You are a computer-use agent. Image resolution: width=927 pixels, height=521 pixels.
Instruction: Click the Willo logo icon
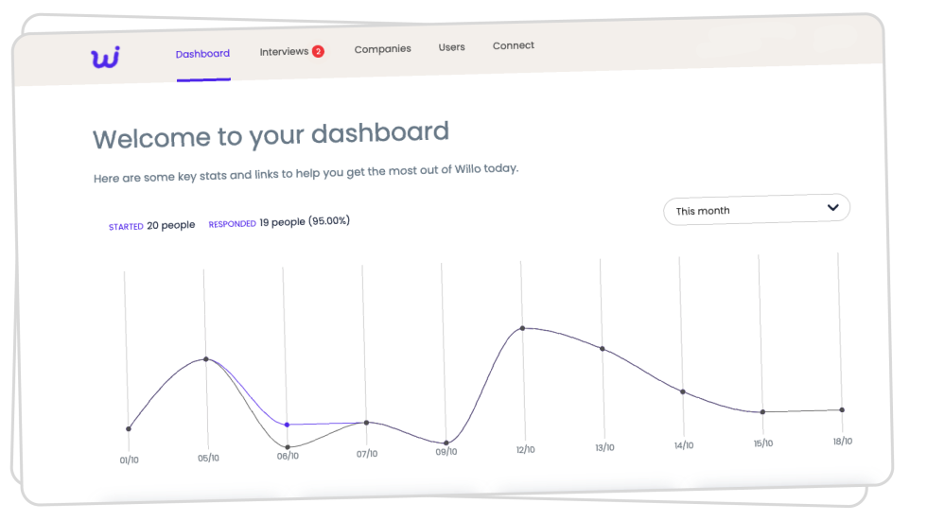point(105,58)
